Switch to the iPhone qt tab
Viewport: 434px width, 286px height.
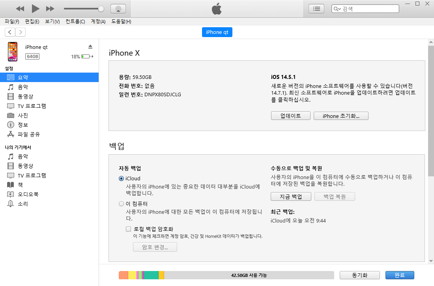pyautogui.click(x=217, y=32)
